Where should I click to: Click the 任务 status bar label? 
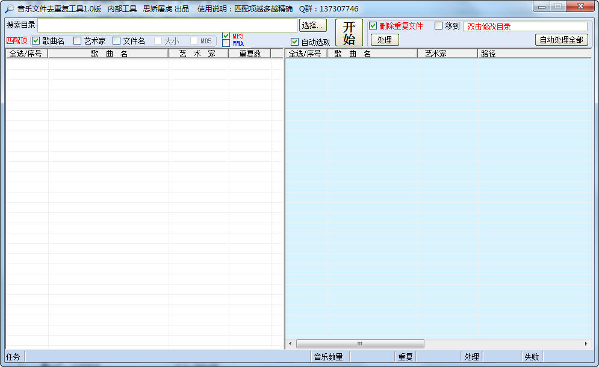coord(13,357)
